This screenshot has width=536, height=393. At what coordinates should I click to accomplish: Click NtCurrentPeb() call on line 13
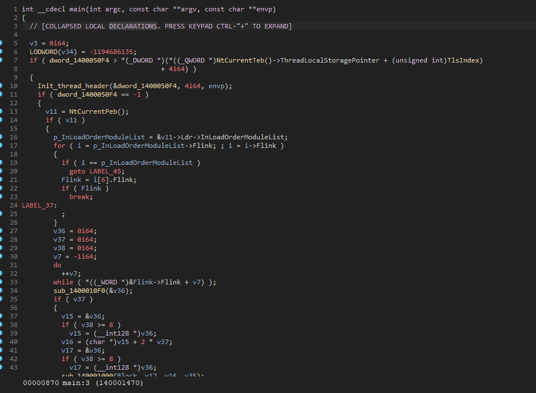[x=98, y=111]
